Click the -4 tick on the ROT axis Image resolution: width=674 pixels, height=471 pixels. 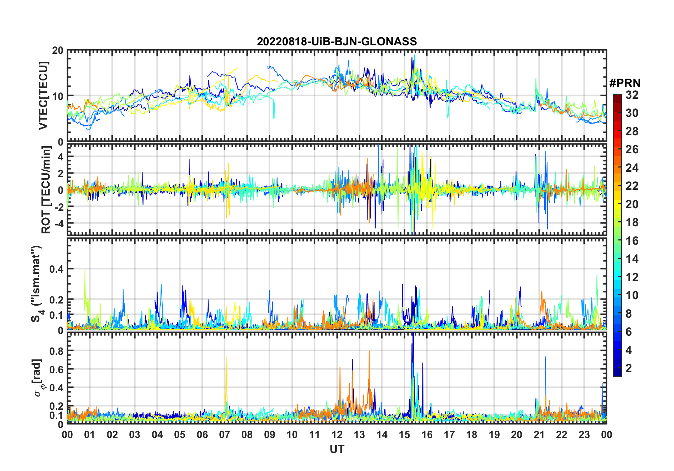pos(58,224)
